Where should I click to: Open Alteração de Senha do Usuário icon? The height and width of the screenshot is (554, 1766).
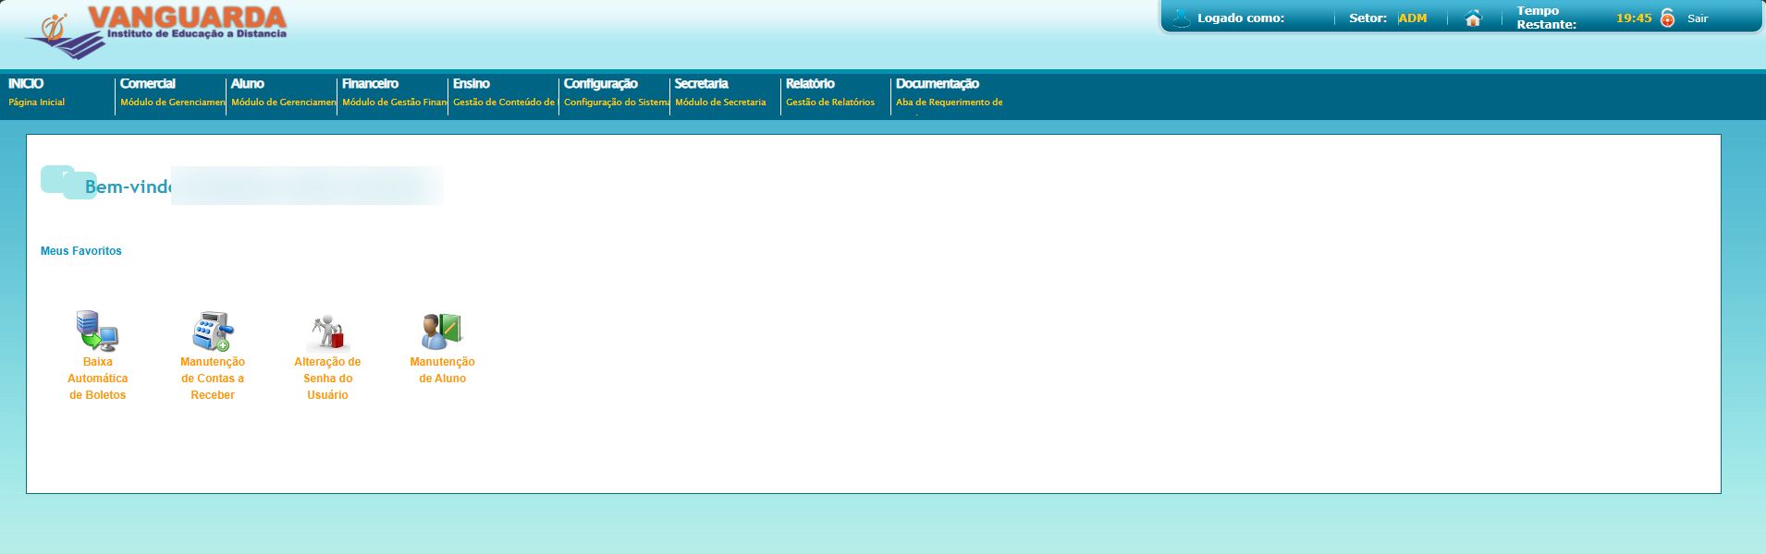pos(327,331)
